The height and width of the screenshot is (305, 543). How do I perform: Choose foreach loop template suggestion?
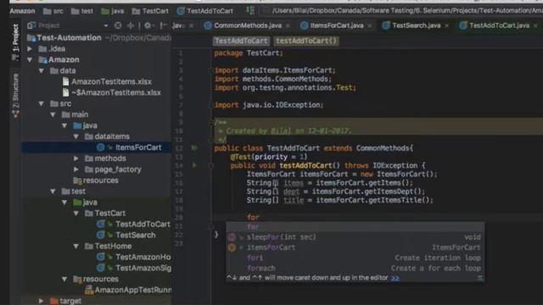(355, 269)
